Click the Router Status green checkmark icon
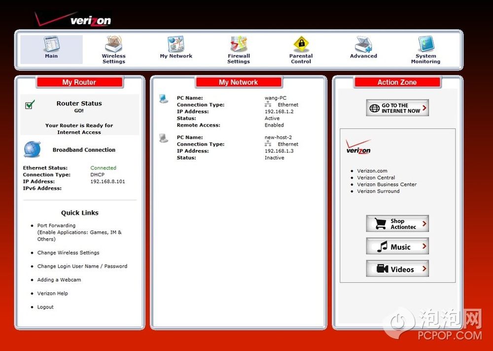This screenshot has width=493, height=351. click(x=30, y=105)
